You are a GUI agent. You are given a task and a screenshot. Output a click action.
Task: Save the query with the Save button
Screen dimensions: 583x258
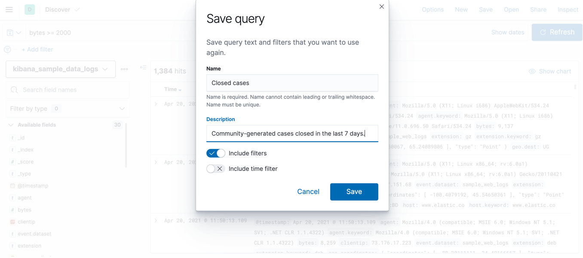pos(354,191)
